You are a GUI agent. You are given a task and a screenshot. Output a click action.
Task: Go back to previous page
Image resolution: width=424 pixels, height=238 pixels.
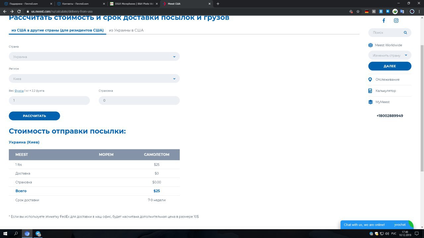pyautogui.click(x=5, y=11)
